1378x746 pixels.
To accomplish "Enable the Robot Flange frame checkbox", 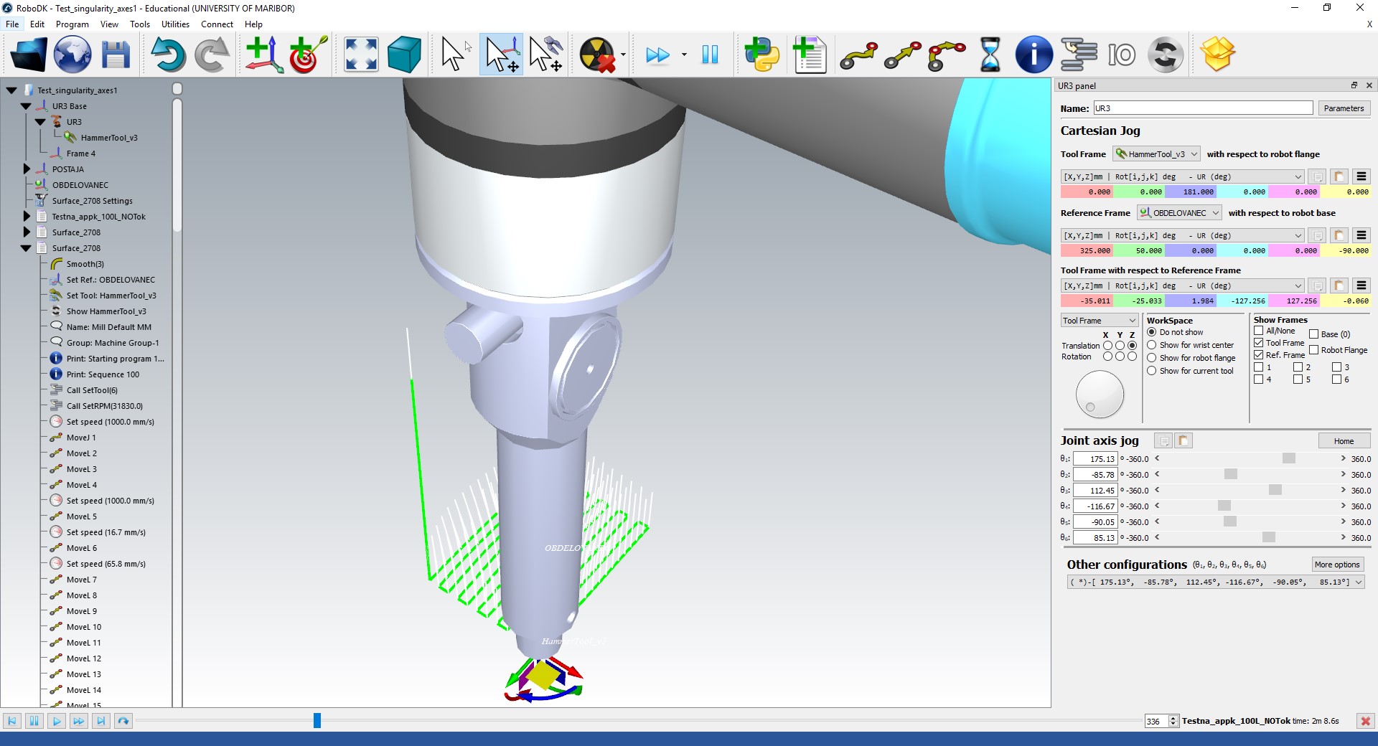I will click(1313, 350).
